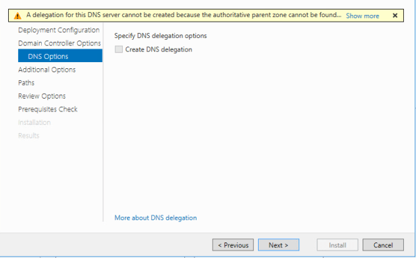416x258 pixels.
Task: Click the orange warning triangle icon
Action: pyautogui.click(x=18, y=16)
